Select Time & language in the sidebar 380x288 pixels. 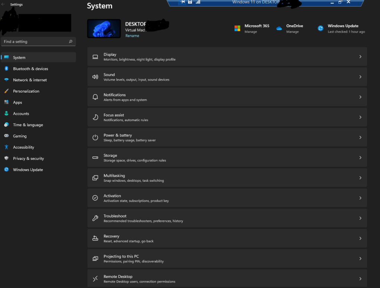tap(28, 125)
